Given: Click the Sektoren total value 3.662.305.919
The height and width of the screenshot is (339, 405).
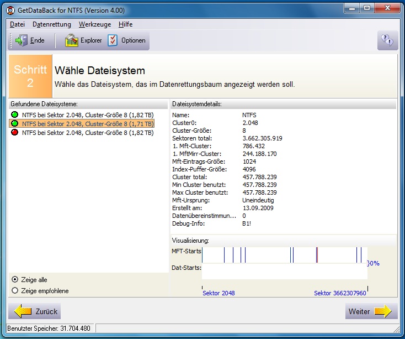Looking at the screenshot, I should (262, 138).
